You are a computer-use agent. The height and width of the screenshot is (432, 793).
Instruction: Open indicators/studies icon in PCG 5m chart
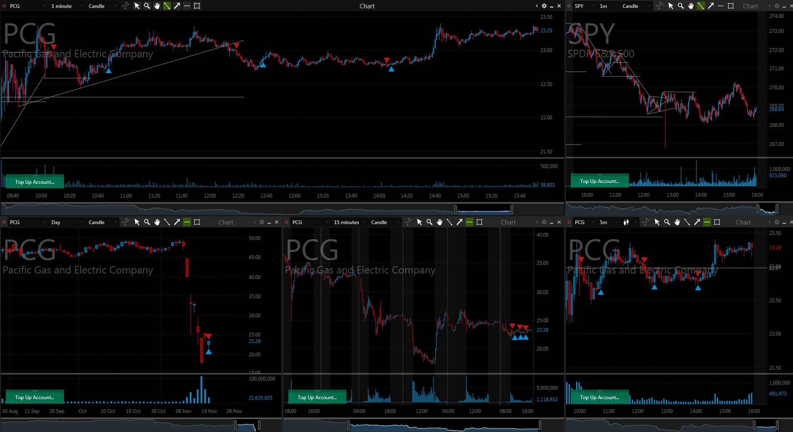tap(646, 222)
